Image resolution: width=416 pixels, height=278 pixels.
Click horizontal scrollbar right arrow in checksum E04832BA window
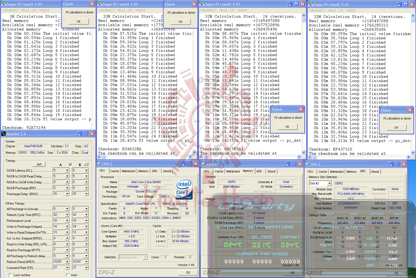tap(190, 157)
